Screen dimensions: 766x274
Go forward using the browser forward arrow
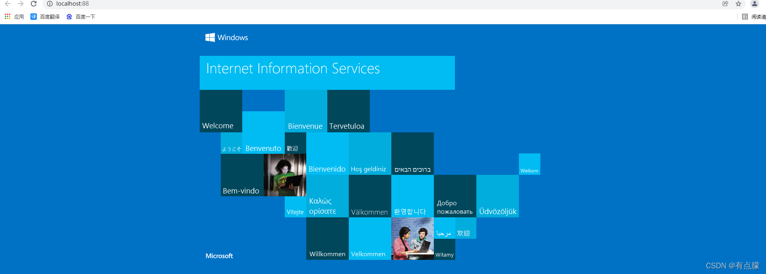pos(21,4)
